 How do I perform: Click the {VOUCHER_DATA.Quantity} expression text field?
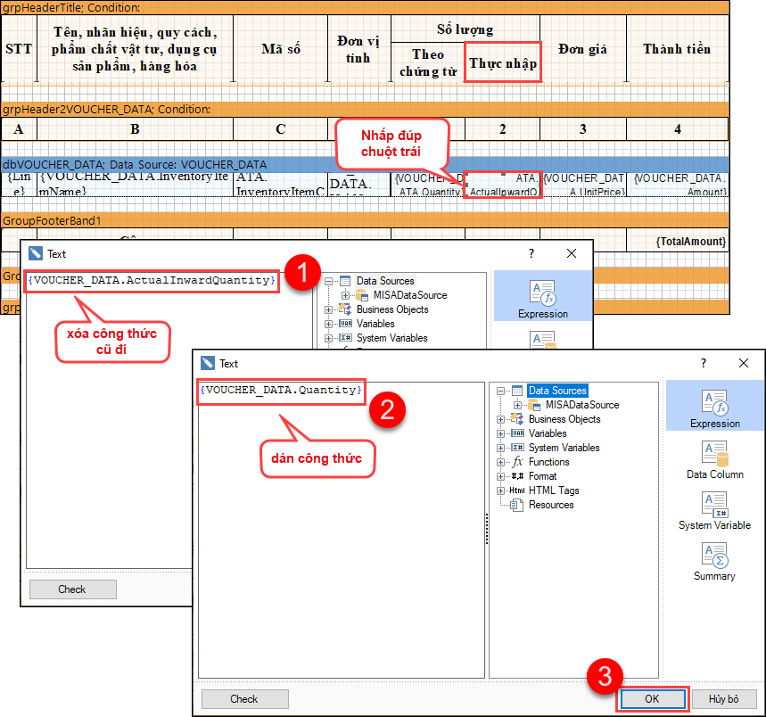(281, 391)
